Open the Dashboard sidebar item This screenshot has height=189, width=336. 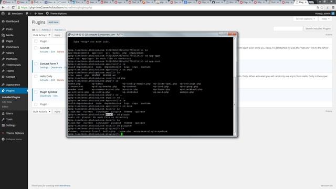point(13,22)
